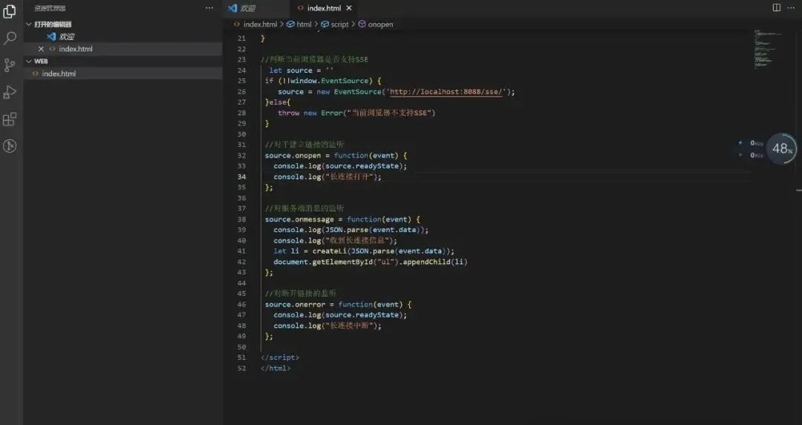Open the Search view icon
This screenshot has height=425, width=802.
pos(10,39)
